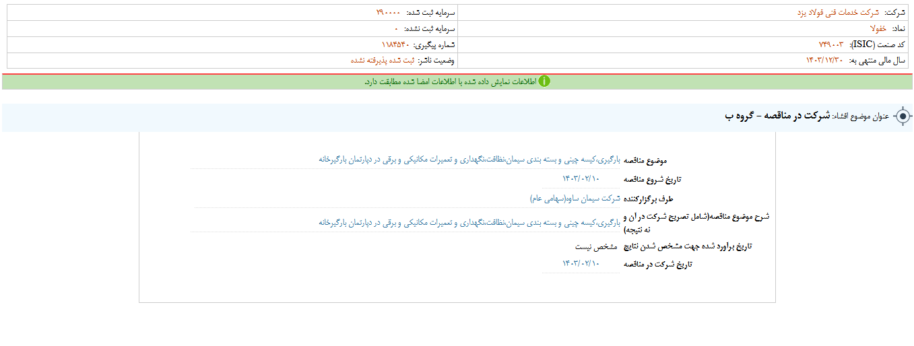
Task: Select the symbol value 'خفولا'
Action: (x=880, y=29)
